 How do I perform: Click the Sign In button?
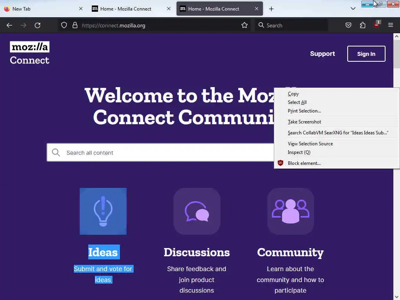(366, 54)
